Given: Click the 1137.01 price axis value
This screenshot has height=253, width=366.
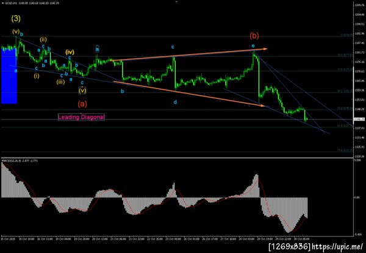Looking at the screenshot, I should click(359, 128).
